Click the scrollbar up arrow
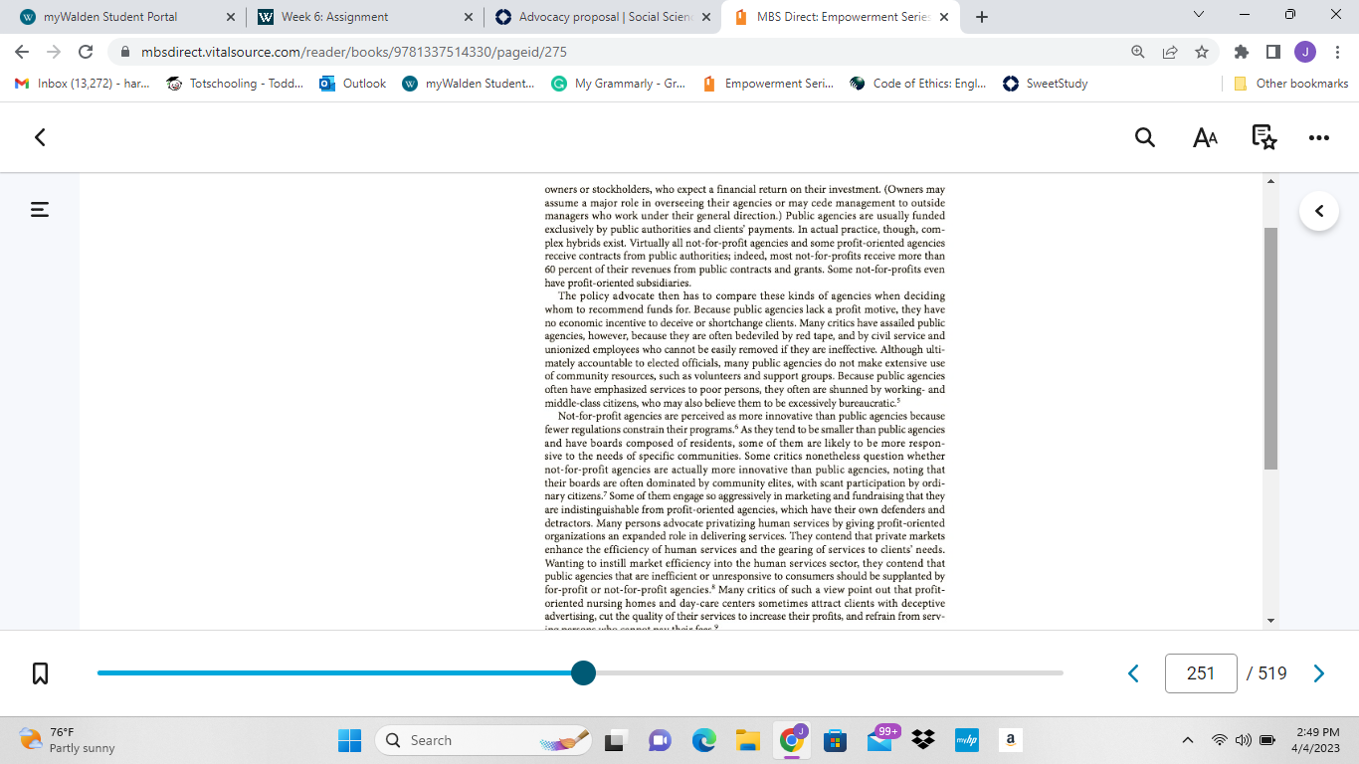Image resolution: width=1359 pixels, height=764 pixels. [1270, 181]
